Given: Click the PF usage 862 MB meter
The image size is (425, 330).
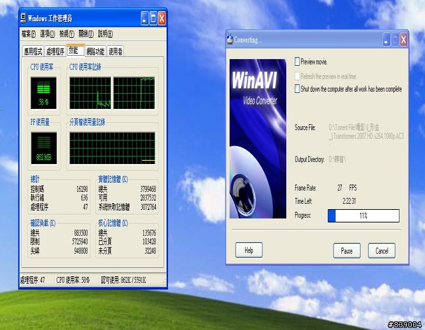Looking at the screenshot, I should [44, 148].
